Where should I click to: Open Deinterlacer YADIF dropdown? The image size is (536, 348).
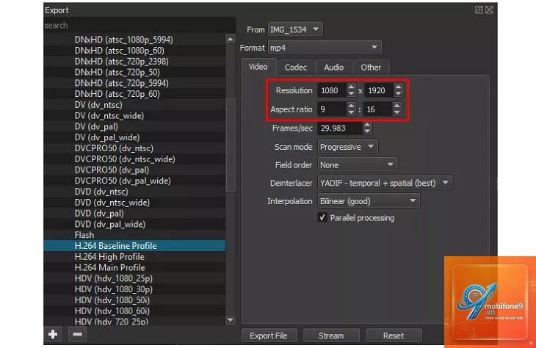tap(385, 183)
